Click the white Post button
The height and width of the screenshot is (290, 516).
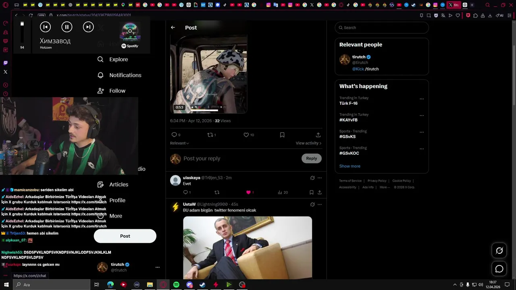(x=125, y=236)
